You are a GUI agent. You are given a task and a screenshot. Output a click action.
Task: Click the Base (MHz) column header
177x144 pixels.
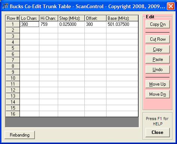[122, 18]
